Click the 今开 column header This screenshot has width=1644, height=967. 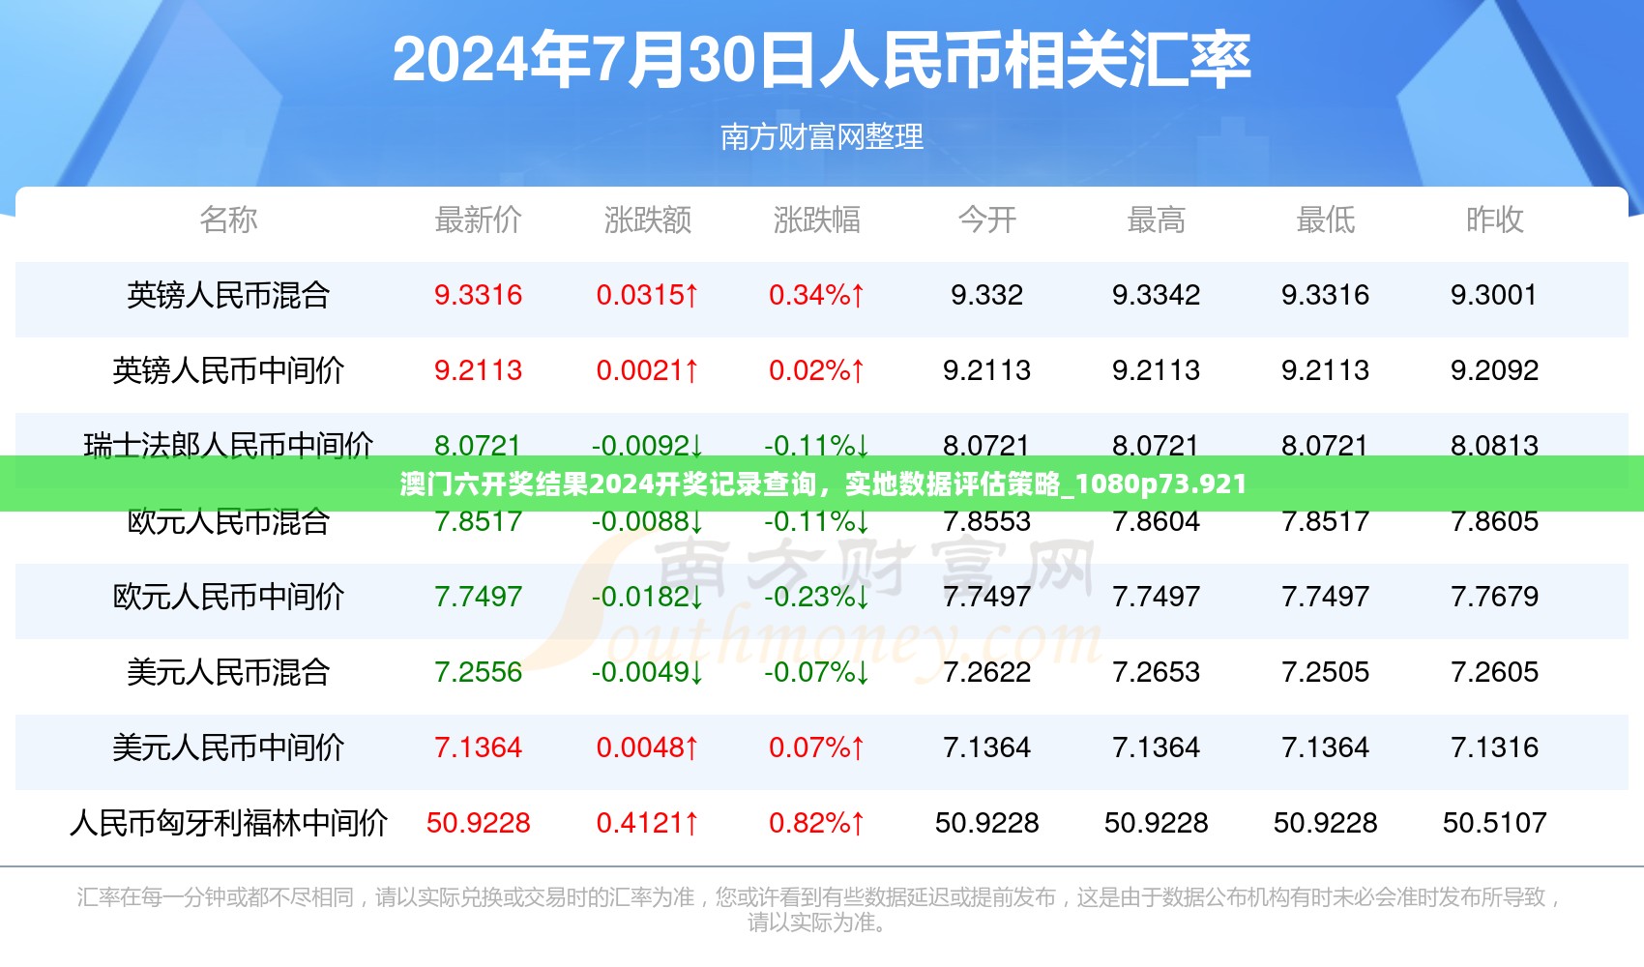(x=986, y=220)
